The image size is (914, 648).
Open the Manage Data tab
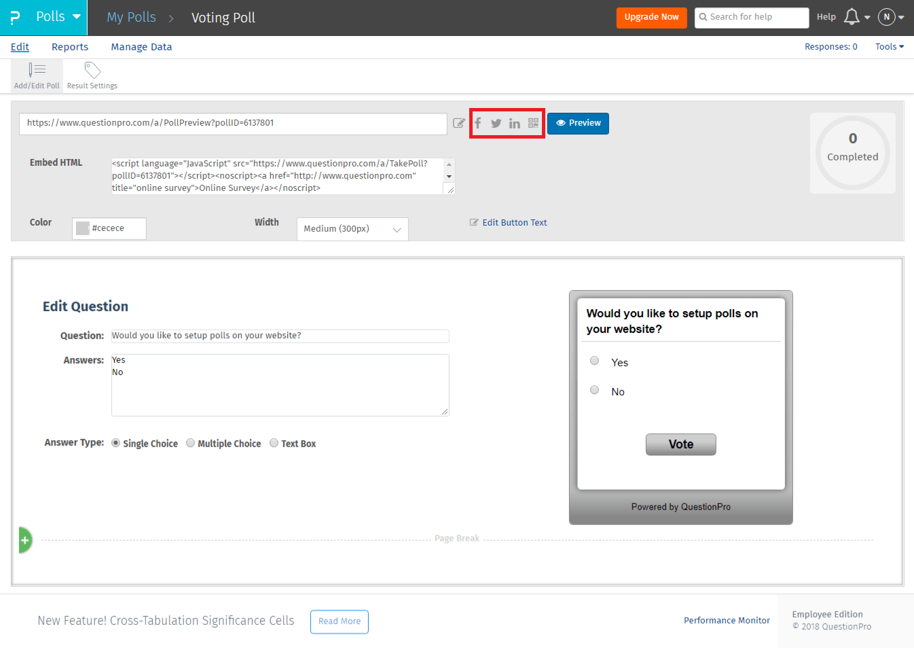pos(141,47)
